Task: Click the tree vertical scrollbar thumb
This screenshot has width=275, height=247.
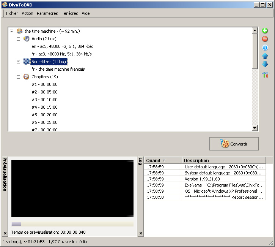Action: coord(255,51)
